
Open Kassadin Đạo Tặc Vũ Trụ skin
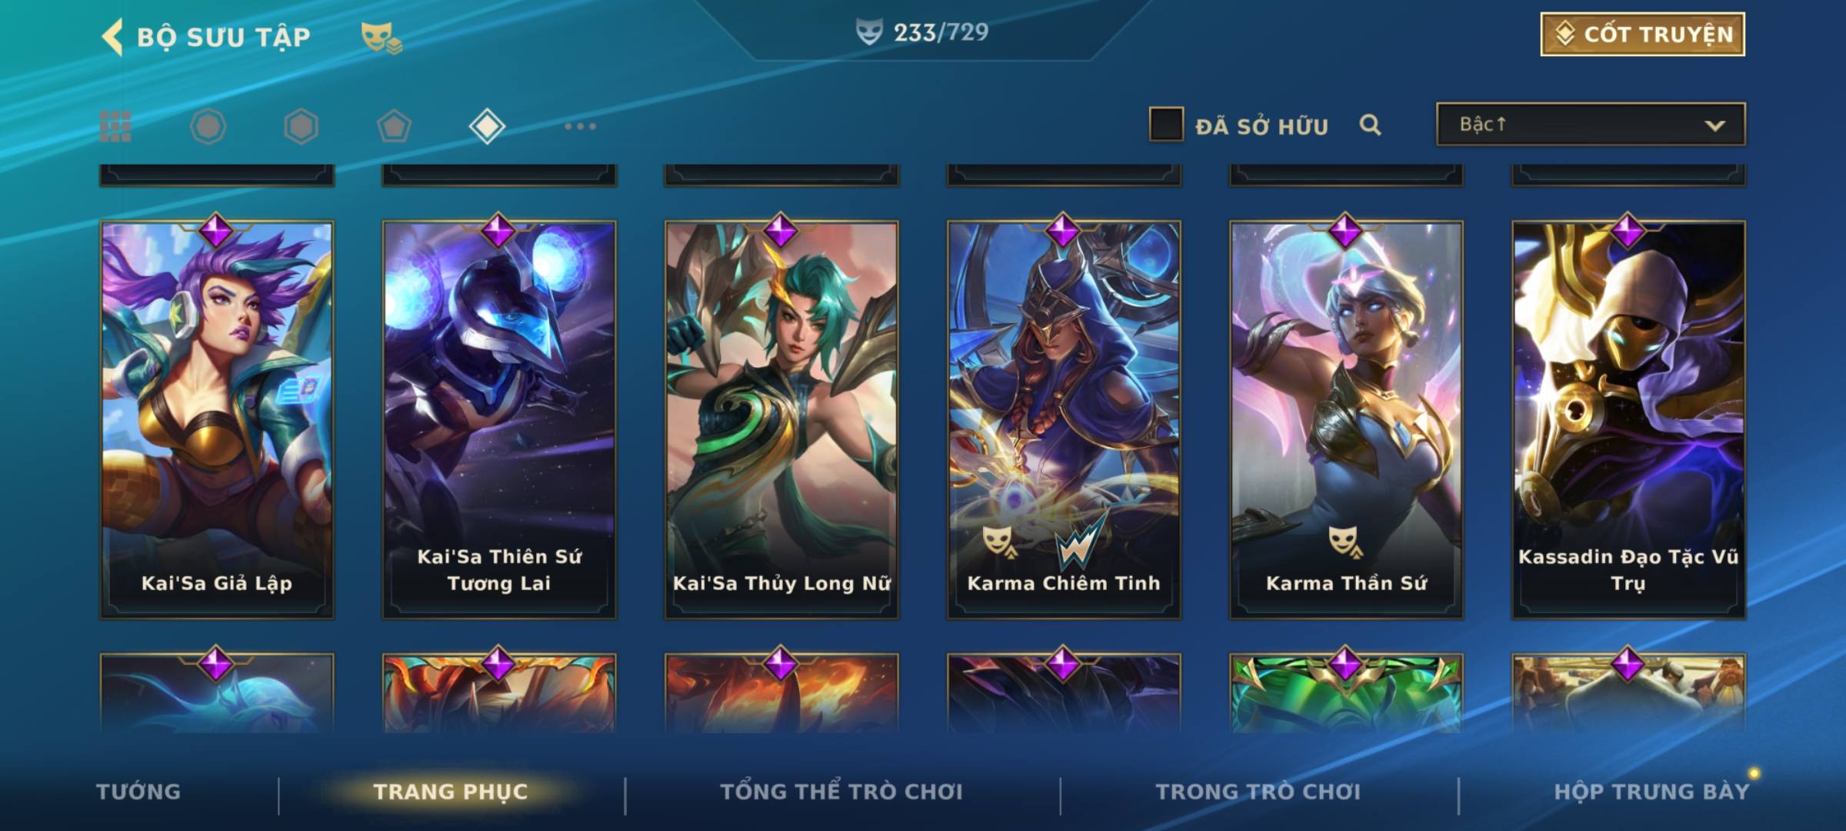pyautogui.click(x=1628, y=419)
